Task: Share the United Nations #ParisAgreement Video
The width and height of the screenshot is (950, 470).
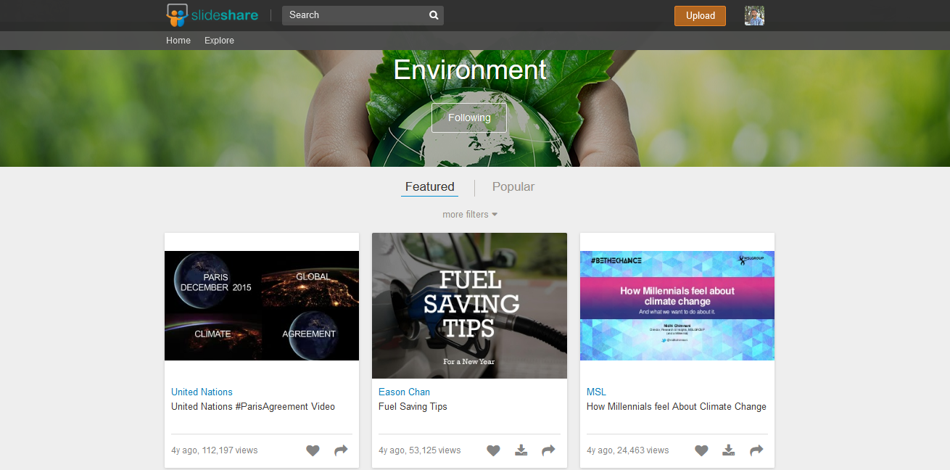Action: (341, 450)
